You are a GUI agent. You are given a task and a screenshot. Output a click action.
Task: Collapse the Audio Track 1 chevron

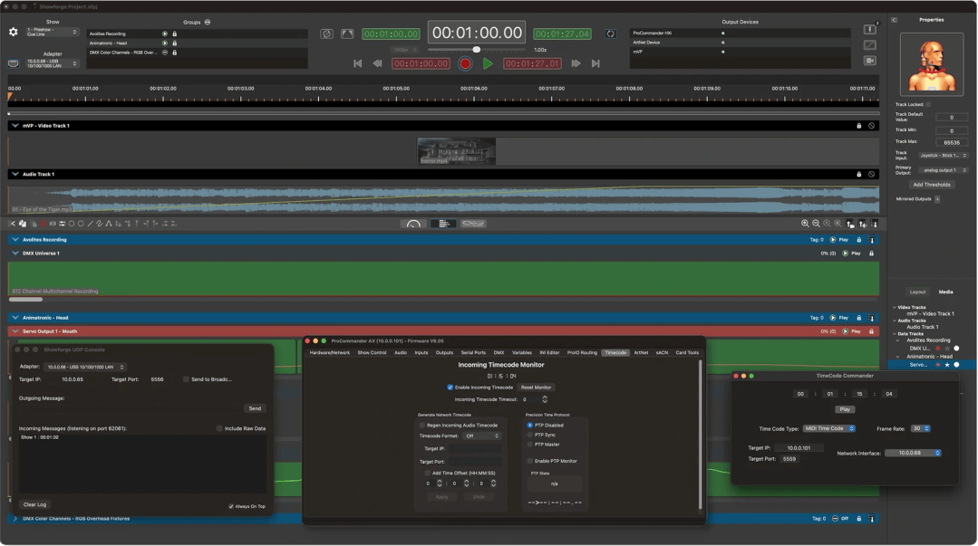[x=15, y=175]
